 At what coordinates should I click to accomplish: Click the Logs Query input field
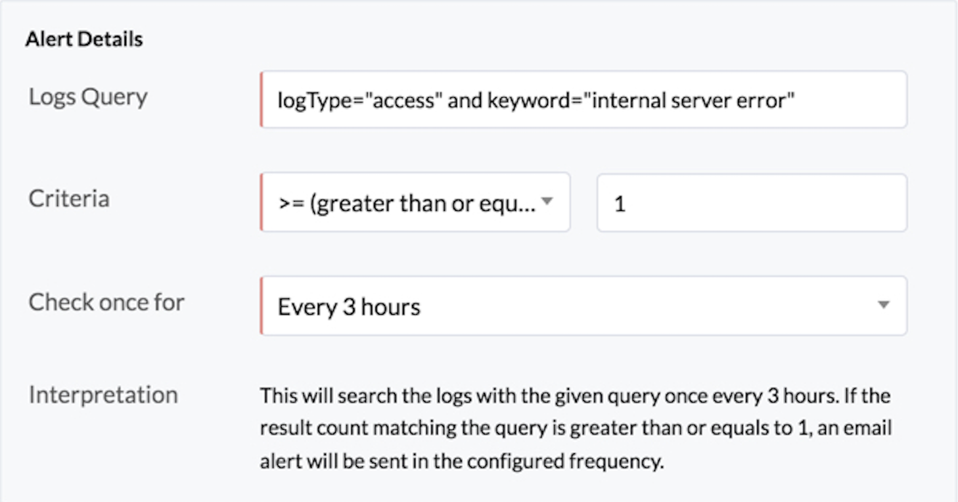[583, 100]
